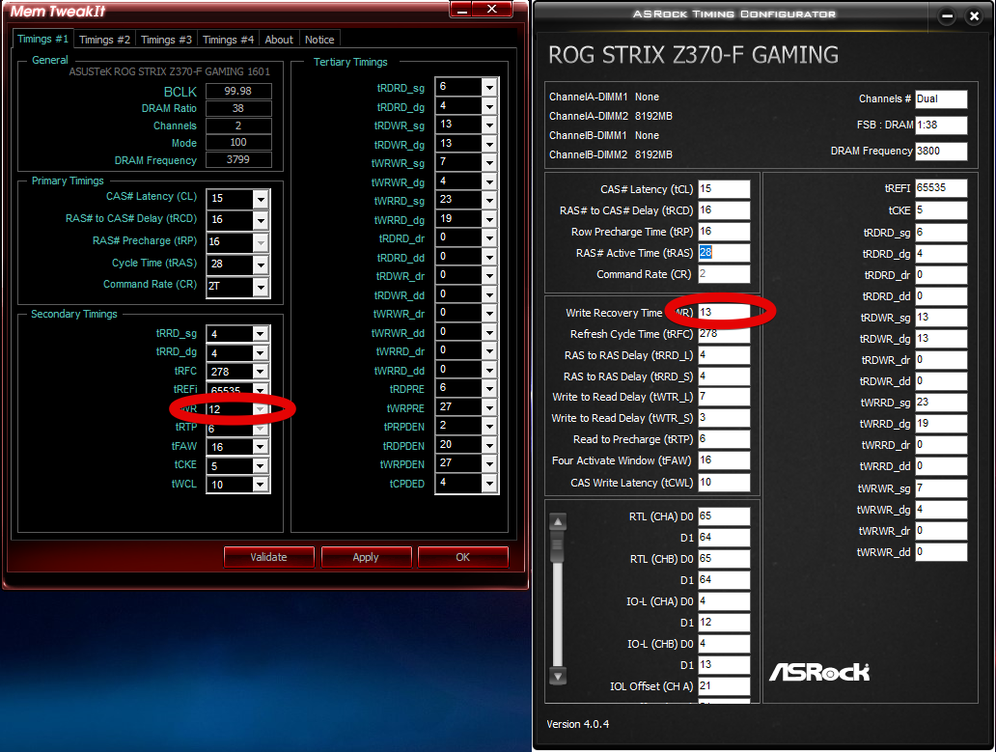Open the Notice tab
The image size is (996, 752).
coord(318,40)
